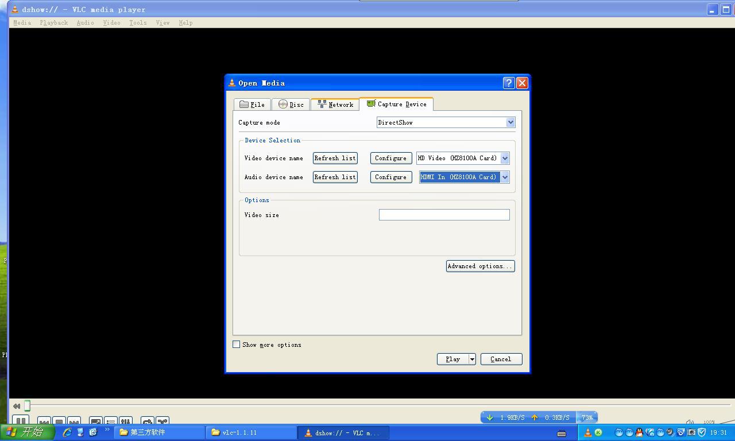
Task: Switch to the Disc tab
Action: coord(291,105)
